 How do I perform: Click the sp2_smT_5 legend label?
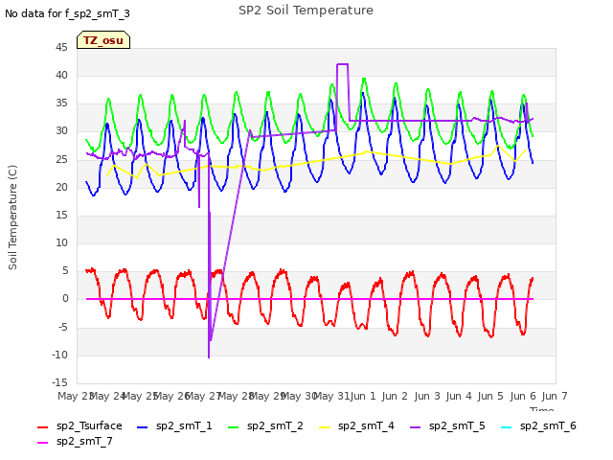[457, 425]
